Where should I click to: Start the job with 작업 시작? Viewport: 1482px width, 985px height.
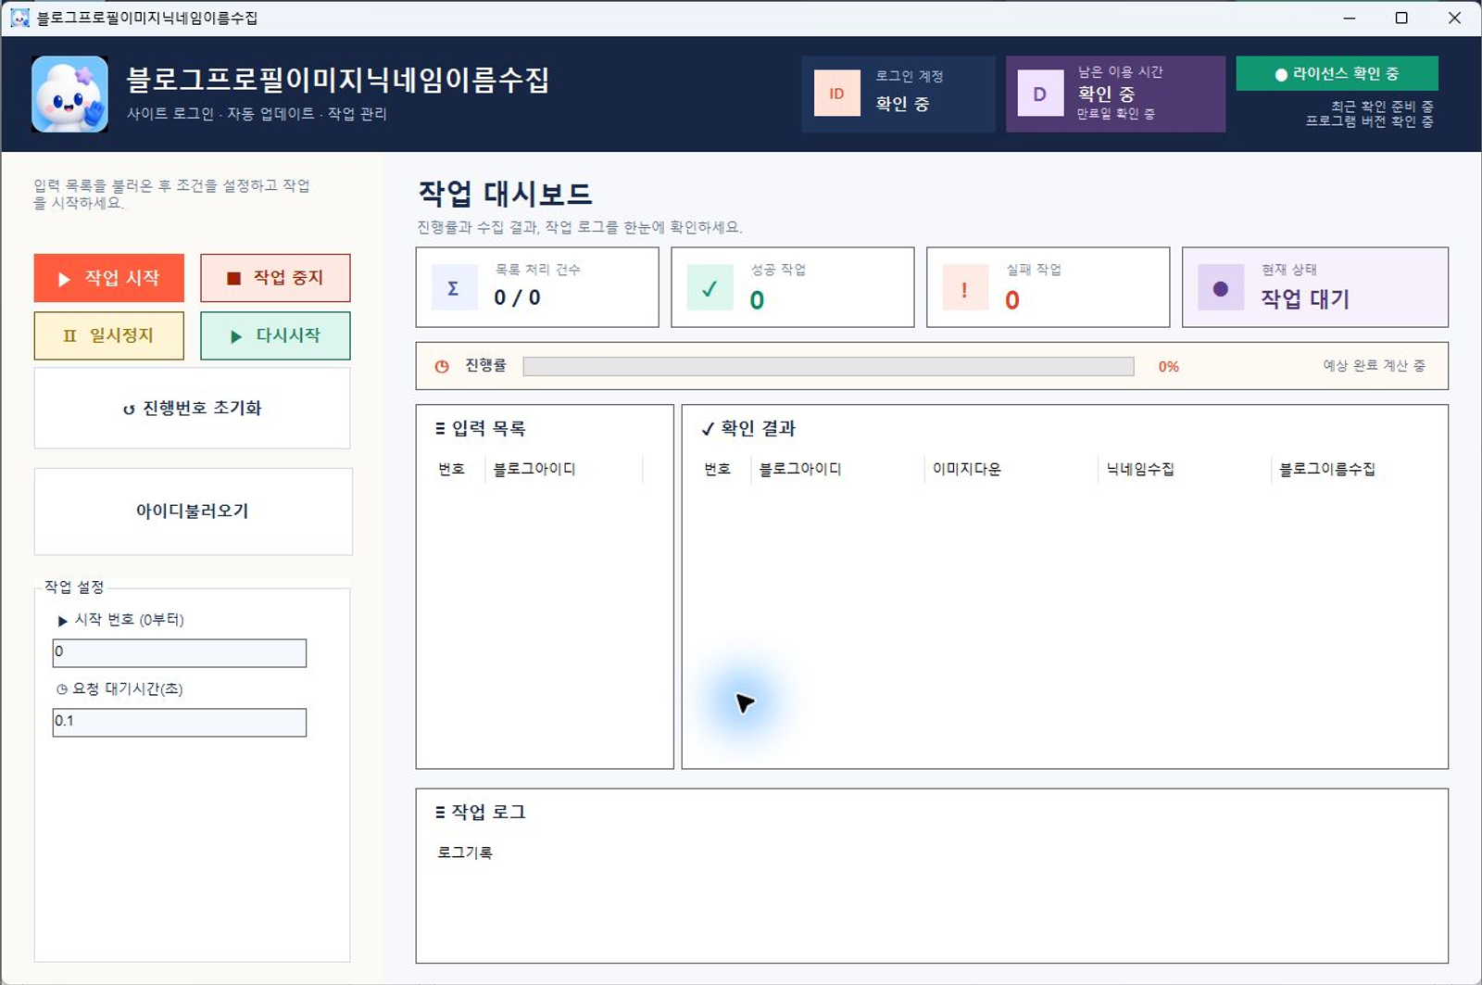pos(109,278)
